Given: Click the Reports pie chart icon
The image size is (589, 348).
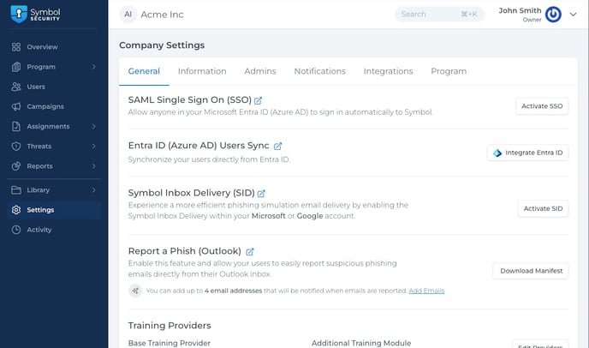Looking at the screenshot, I should [x=16, y=166].
